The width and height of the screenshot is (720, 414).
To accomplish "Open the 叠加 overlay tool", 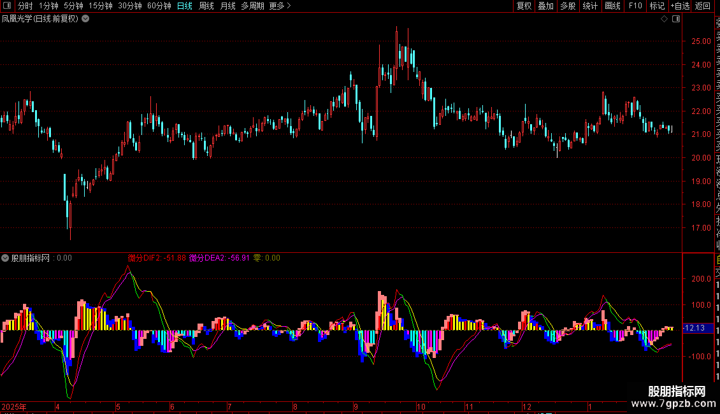I will 545,6.
